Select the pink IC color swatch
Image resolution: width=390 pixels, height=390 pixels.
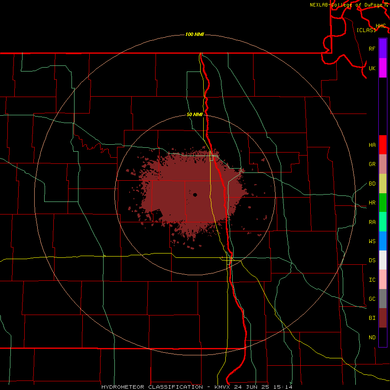tap(383, 279)
